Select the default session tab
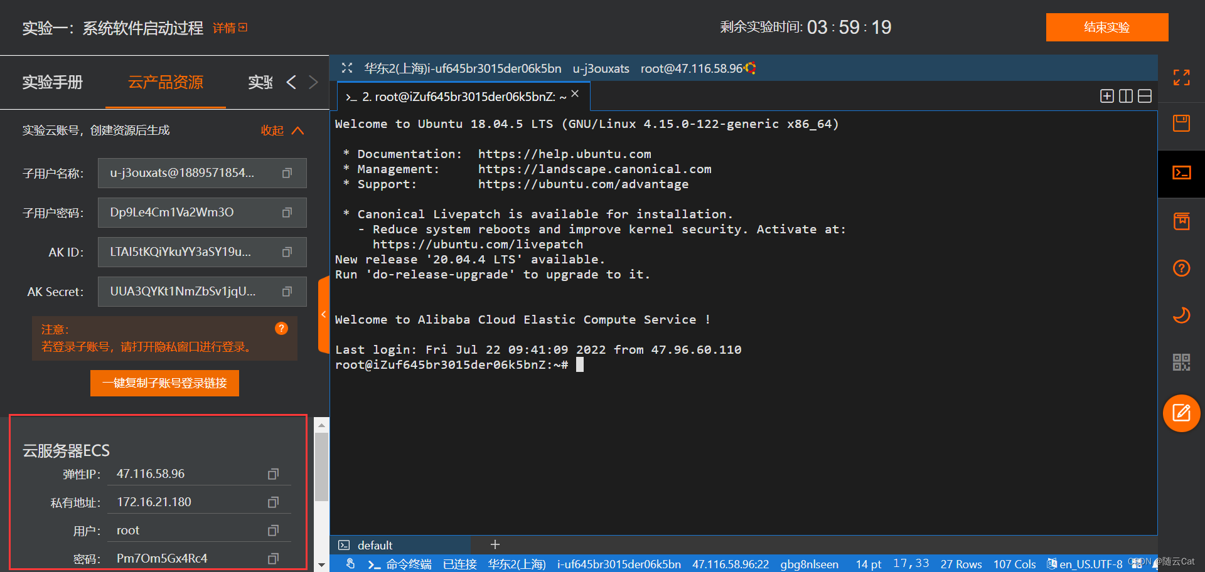Viewport: 1205px width, 572px height. 400,545
